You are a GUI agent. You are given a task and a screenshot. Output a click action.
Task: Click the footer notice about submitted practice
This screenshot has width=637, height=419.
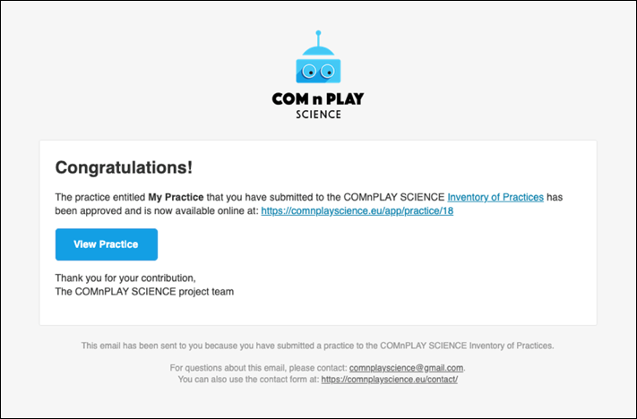click(x=318, y=346)
